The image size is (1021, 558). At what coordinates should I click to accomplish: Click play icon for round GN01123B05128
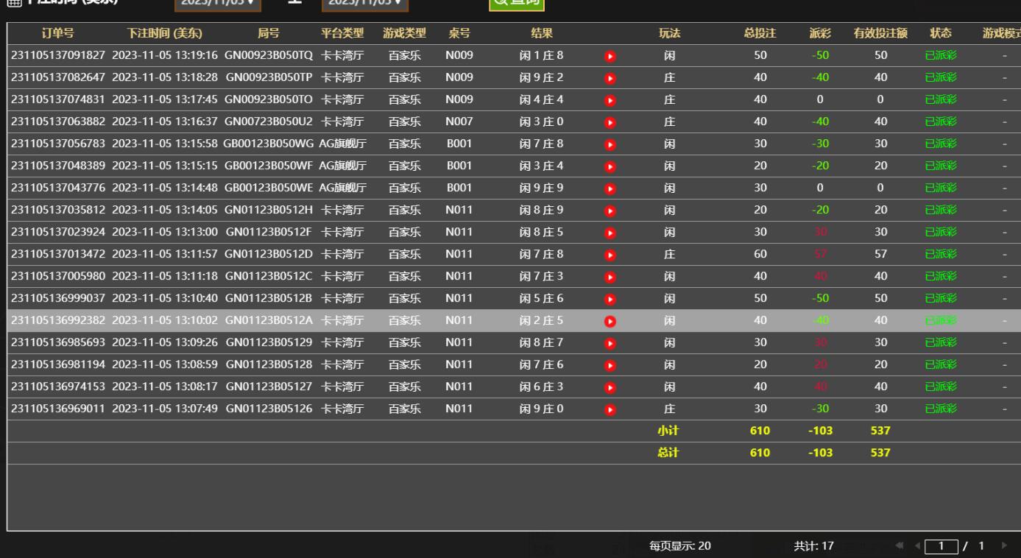tap(610, 365)
